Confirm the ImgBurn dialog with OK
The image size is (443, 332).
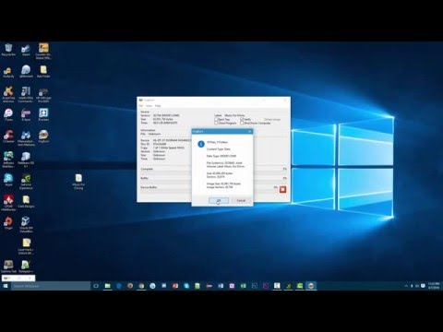pos(219,200)
